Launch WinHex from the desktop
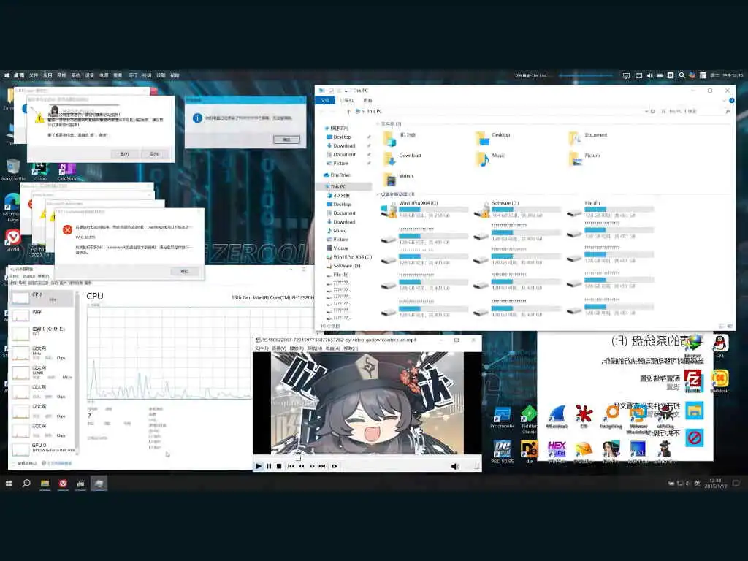The height and width of the screenshot is (561, 748). pos(556,452)
